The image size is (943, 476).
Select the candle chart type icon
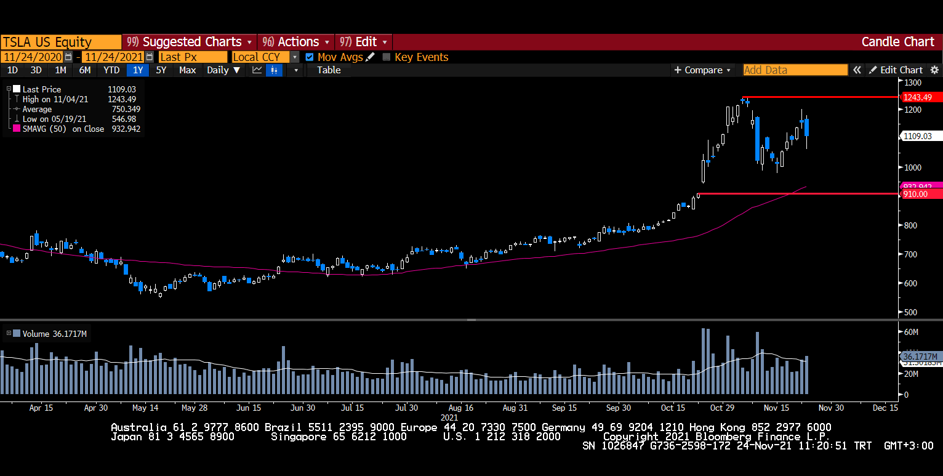[274, 70]
